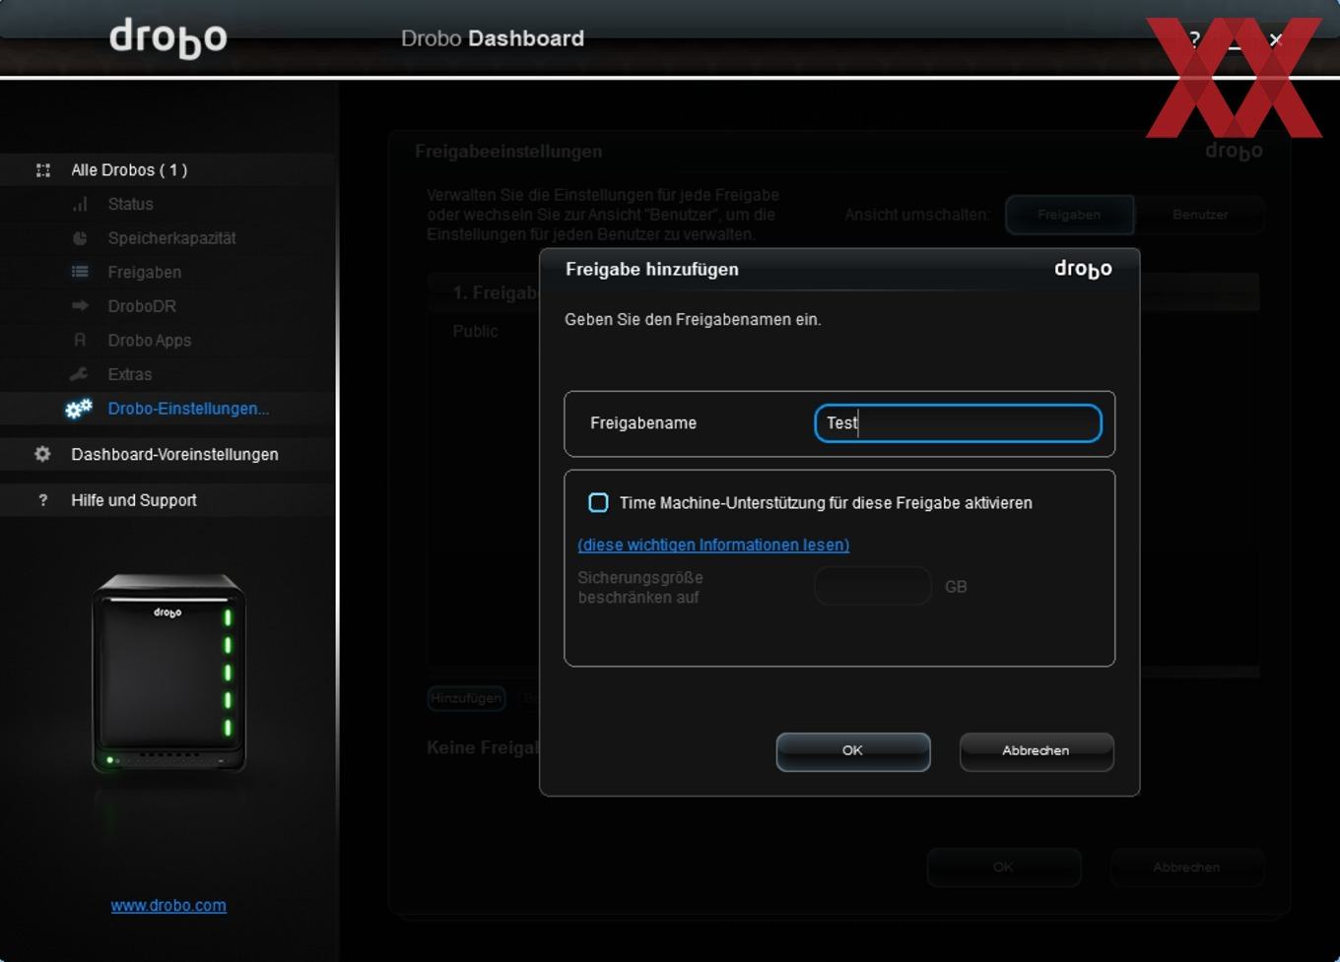1340x962 pixels.
Task: Click the Sicherungsgröße GB input field
Action: click(x=873, y=586)
